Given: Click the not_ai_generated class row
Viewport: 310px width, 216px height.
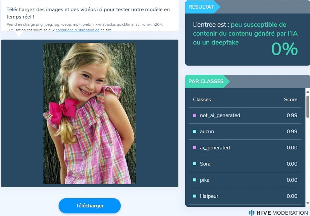Looking at the screenshot, I should click(245, 116).
